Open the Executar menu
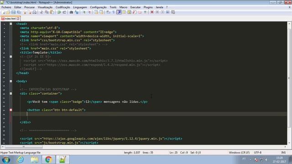The height and width of the screenshot is (164, 292). (x=136, y=7)
